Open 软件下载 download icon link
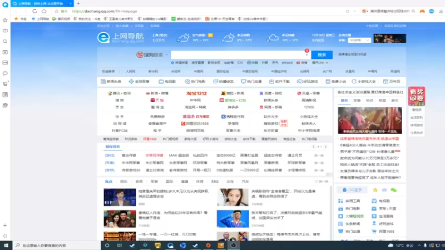The height and width of the screenshot is (250, 445). pos(271,81)
